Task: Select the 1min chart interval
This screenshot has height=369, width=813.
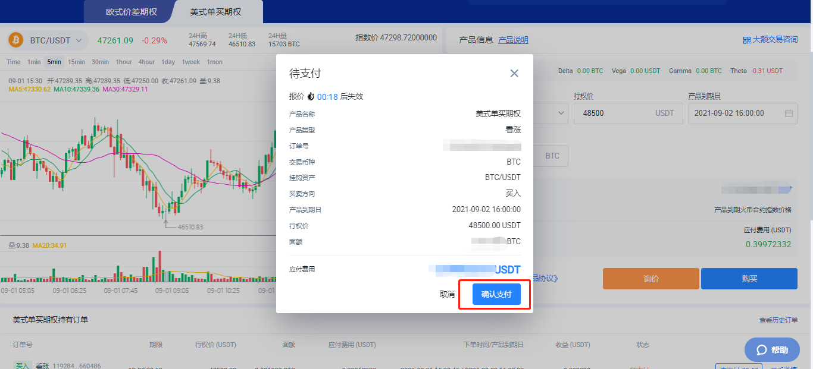Action: (x=34, y=62)
